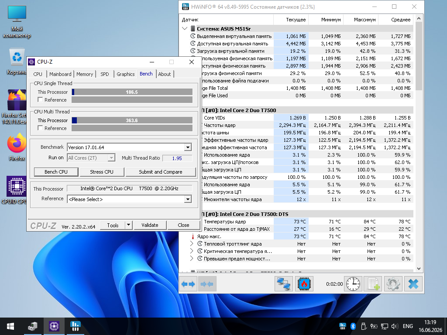Switch to Mainboard tab
This screenshot has height=335, width=447.
pos(60,74)
